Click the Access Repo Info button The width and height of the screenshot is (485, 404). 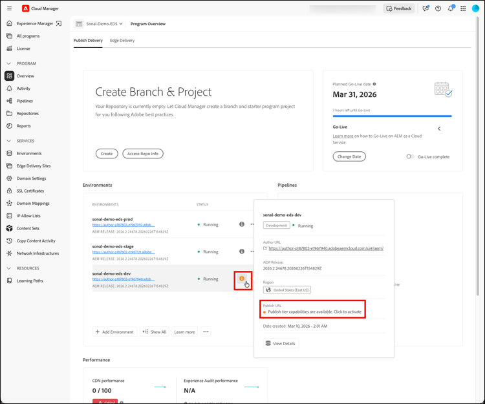click(x=143, y=154)
